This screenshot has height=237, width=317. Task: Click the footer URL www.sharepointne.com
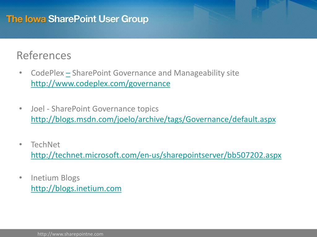click(70, 234)
